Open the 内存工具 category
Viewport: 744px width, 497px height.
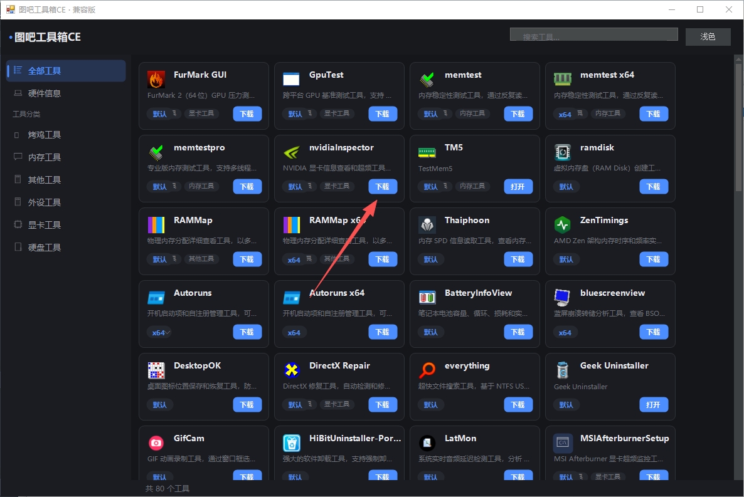coord(66,157)
